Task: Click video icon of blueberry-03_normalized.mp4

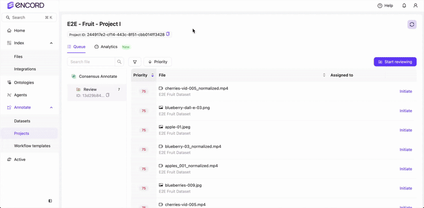Action: (161, 147)
